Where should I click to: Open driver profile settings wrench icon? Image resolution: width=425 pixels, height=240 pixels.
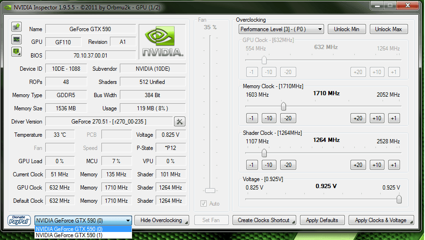pyautogui.click(x=179, y=121)
